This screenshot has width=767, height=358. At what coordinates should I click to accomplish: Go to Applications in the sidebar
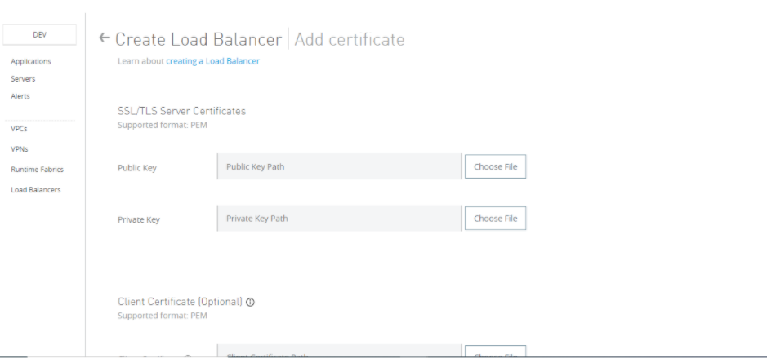click(31, 61)
